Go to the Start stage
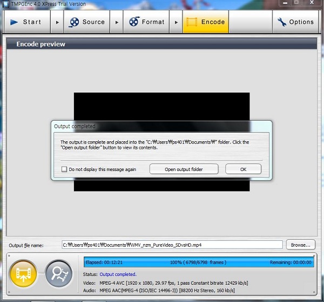324x302 pixels. click(x=27, y=22)
